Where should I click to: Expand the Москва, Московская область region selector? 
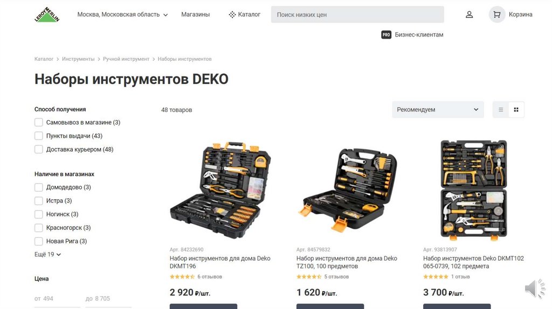click(x=122, y=15)
